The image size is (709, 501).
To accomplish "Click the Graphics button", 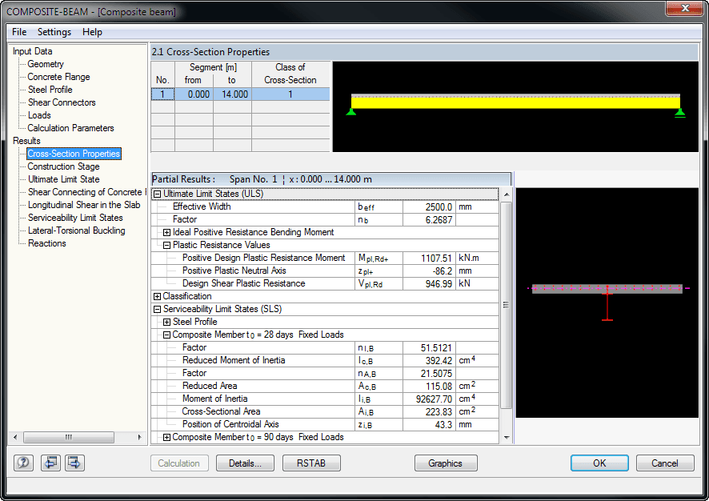I will coord(446,463).
